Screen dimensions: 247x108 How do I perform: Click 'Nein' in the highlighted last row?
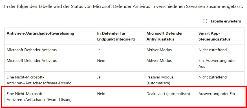pyautogui.click(x=101, y=94)
